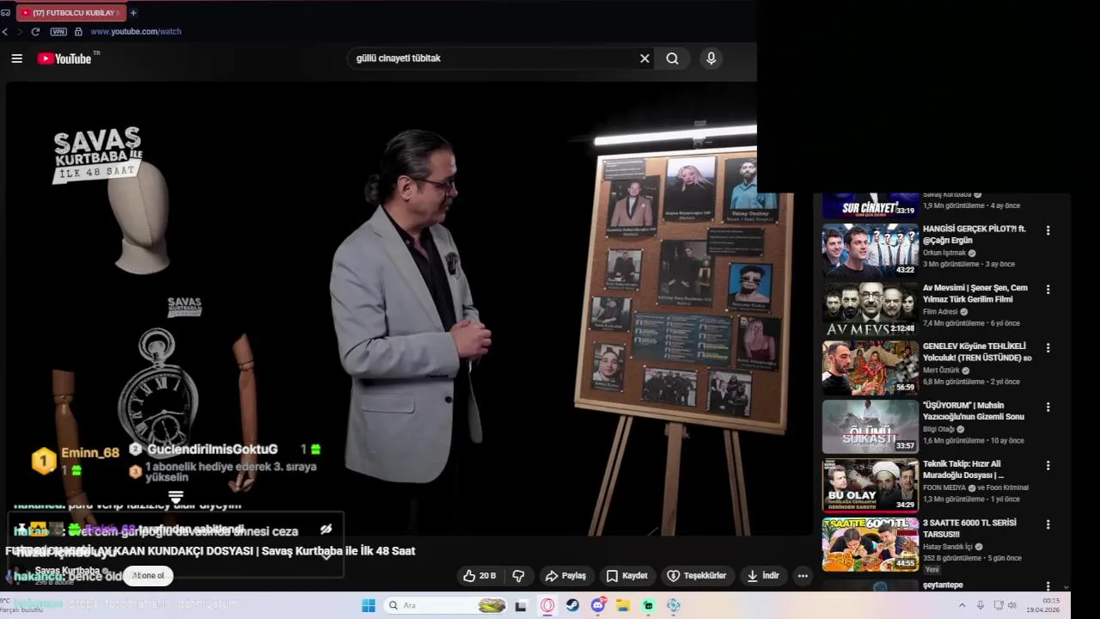Open Mert Öztürk channel link
This screenshot has height=619, width=1100.
click(941, 371)
